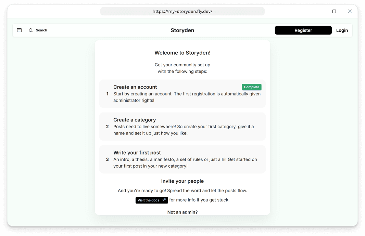Click step number 2 indicator

tap(107, 126)
